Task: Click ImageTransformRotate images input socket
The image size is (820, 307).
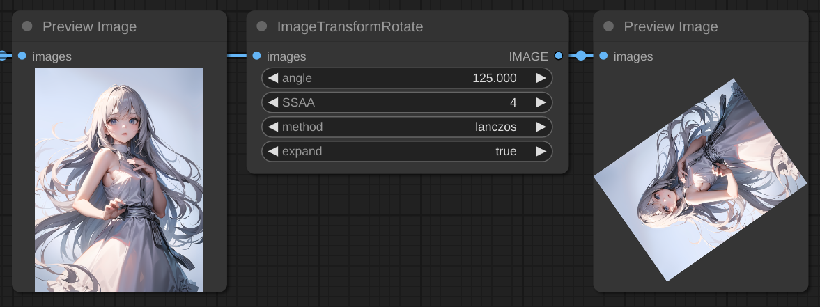Action: point(257,56)
